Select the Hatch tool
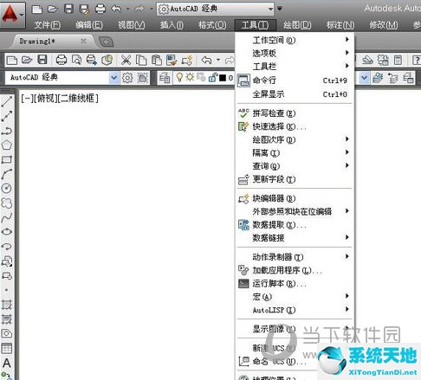 pos(7,305)
